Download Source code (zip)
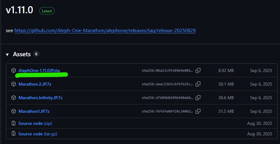This screenshot has width=280, height=144. tap(35, 123)
